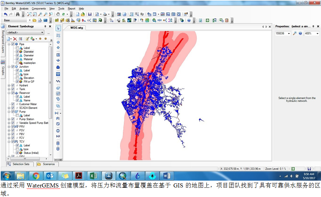The width and height of the screenshot is (321, 197).
Task: Open the Components menu
Action: (x=39, y=9)
